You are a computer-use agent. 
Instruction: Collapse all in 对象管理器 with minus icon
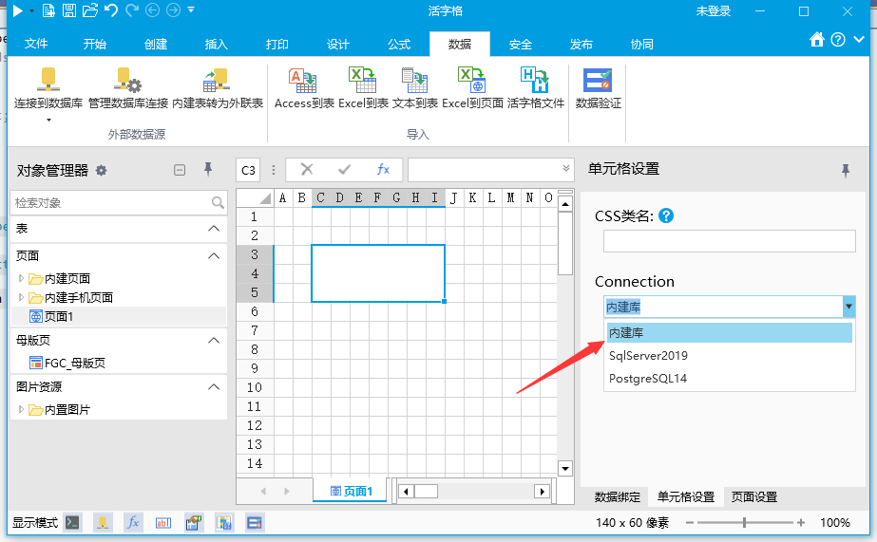180,170
